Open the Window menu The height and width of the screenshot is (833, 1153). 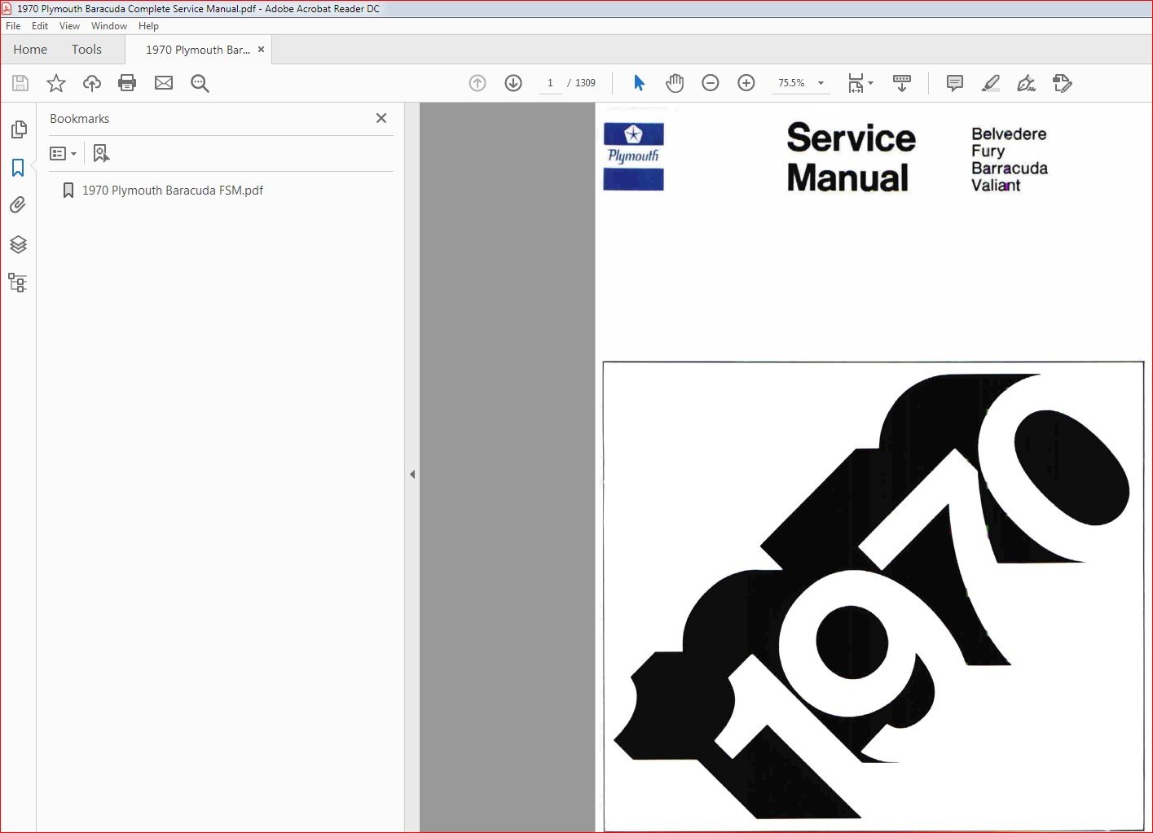(x=109, y=26)
